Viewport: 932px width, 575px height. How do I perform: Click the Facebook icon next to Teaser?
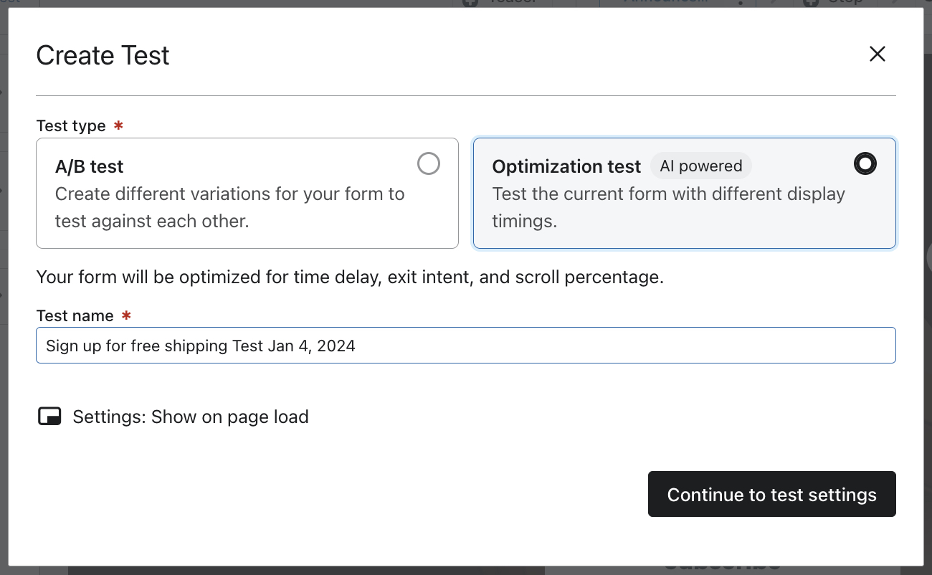coord(470,3)
